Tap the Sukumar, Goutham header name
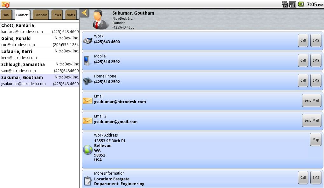 (133, 13)
